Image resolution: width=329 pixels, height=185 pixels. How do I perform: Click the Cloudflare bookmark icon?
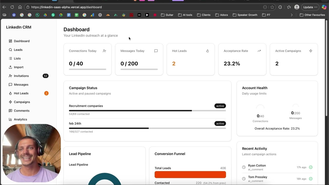pos(108,15)
